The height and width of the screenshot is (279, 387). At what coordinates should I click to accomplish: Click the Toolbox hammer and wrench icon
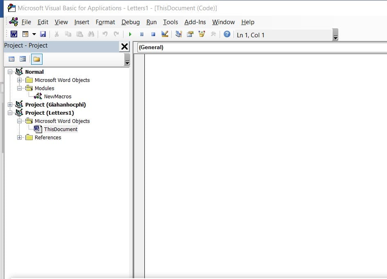[213, 34]
